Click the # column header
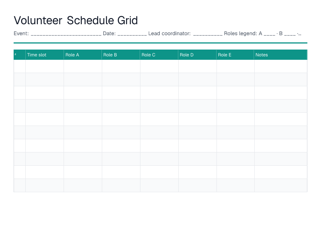Screen dimensions: 321x227 pos(20,55)
